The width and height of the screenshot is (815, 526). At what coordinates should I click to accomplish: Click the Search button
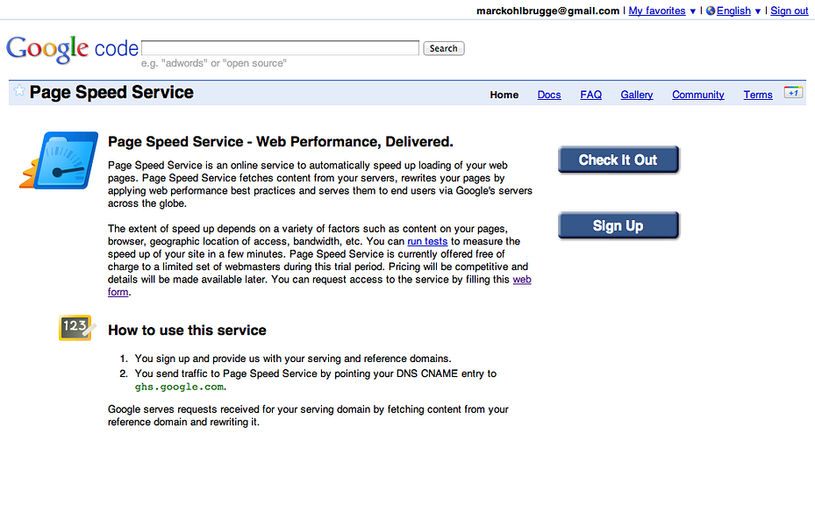(443, 48)
